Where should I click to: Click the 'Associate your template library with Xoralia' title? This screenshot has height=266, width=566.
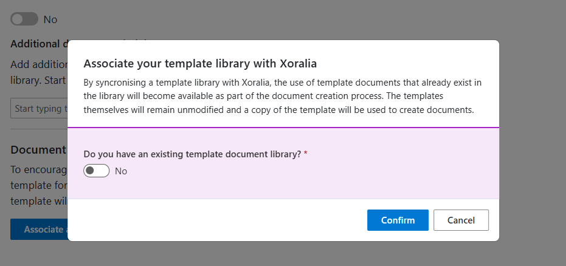click(x=200, y=64)
